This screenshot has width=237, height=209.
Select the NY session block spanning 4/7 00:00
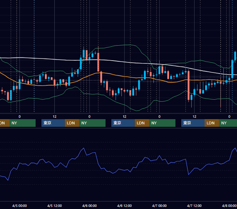pos(162,123)
